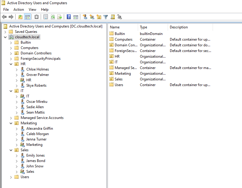Open the Action menu
The image size is (242, 188).
(x=19, y=10)
